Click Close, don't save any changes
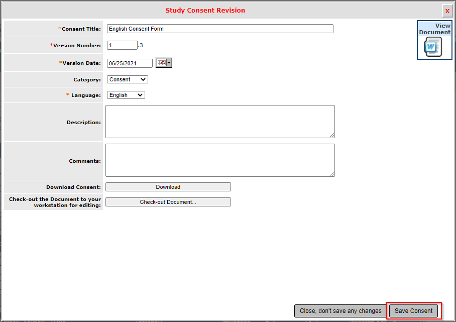 click(x=340, y=310)
